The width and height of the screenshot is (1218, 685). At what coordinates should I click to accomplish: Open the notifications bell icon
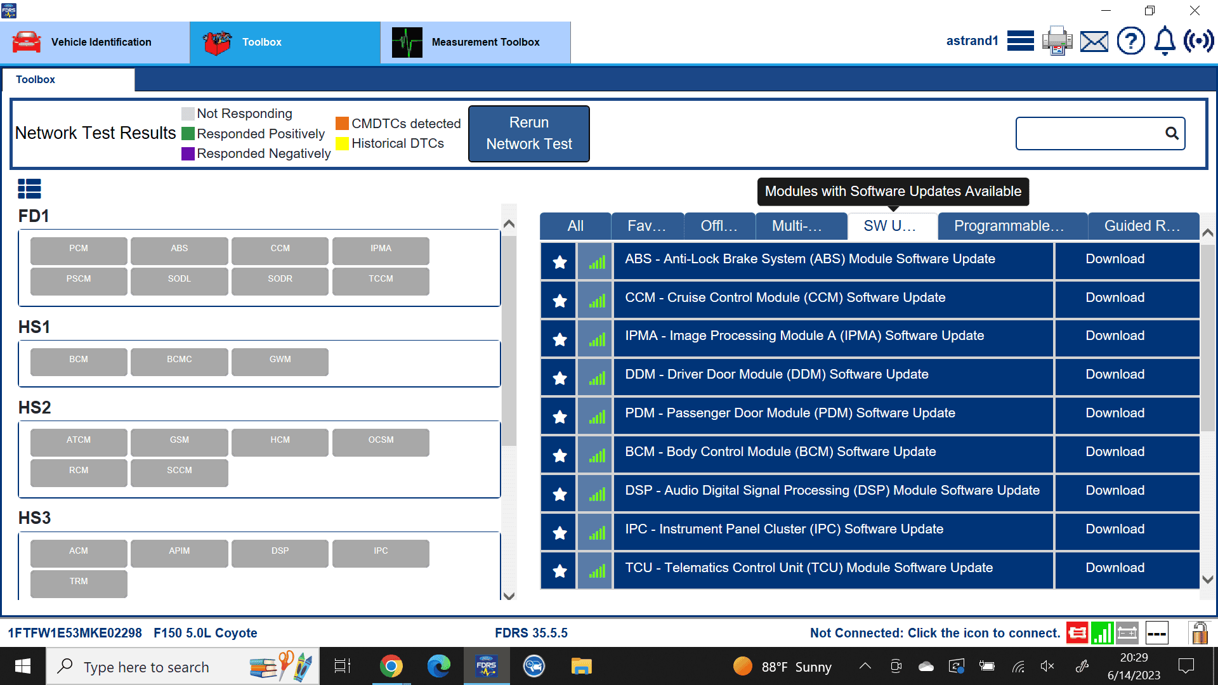point(1165,41)
